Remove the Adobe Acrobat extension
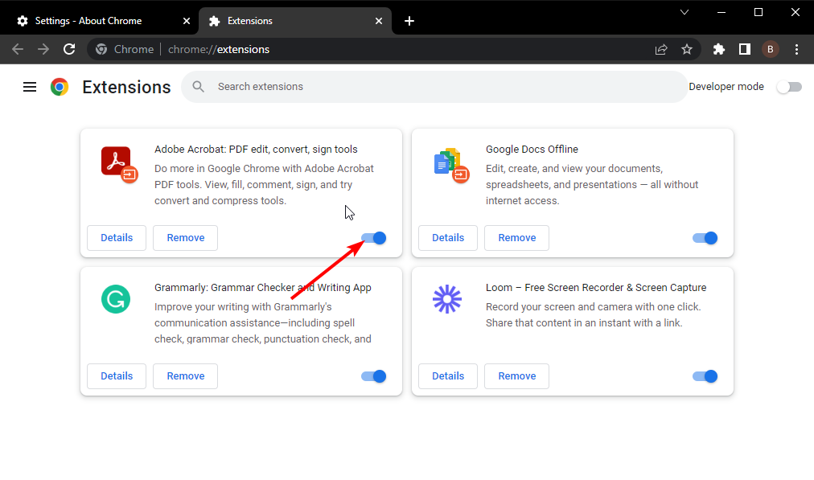Image resolution: width=814 pixels, height=480 pixels. (185, 238)
